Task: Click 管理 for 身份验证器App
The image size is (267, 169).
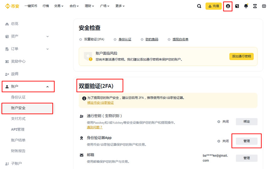Action: (247, 141)
